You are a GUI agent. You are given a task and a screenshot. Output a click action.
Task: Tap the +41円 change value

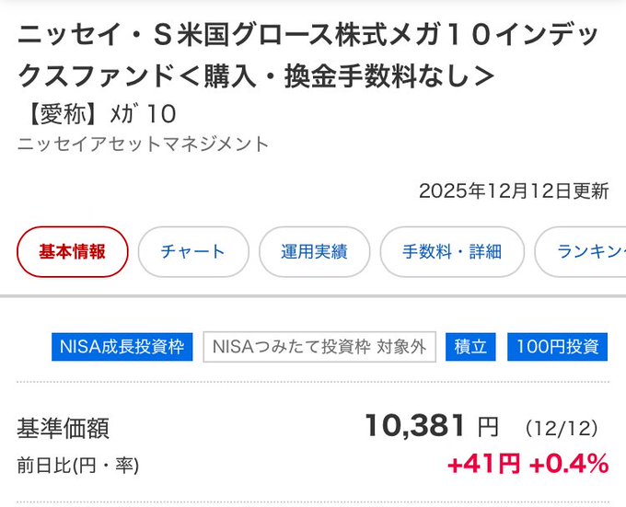(x=483, y=465)
